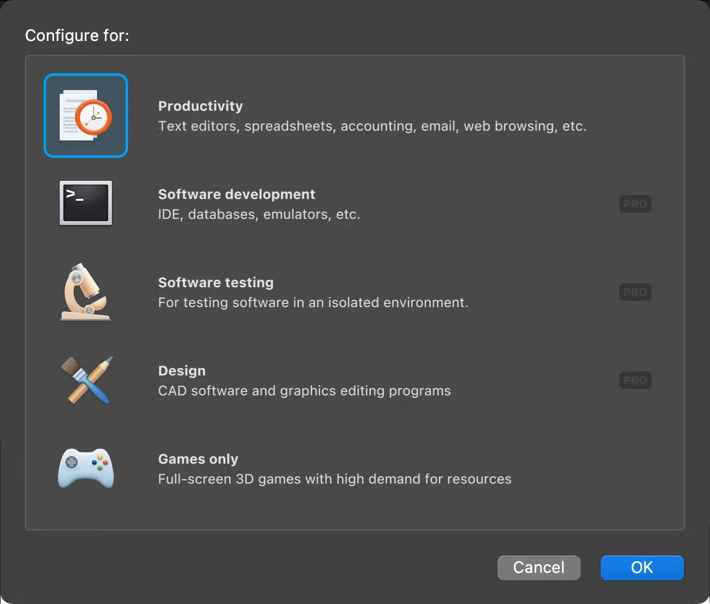
Task: Choose the Software testing microscope icon
Action: (x=86, y=291)
